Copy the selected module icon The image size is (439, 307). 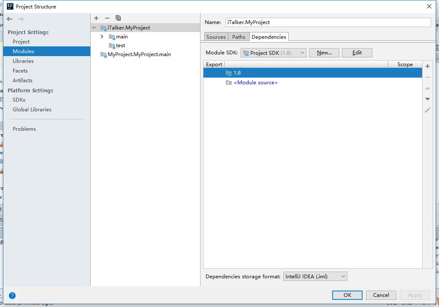tap(118, 18)
